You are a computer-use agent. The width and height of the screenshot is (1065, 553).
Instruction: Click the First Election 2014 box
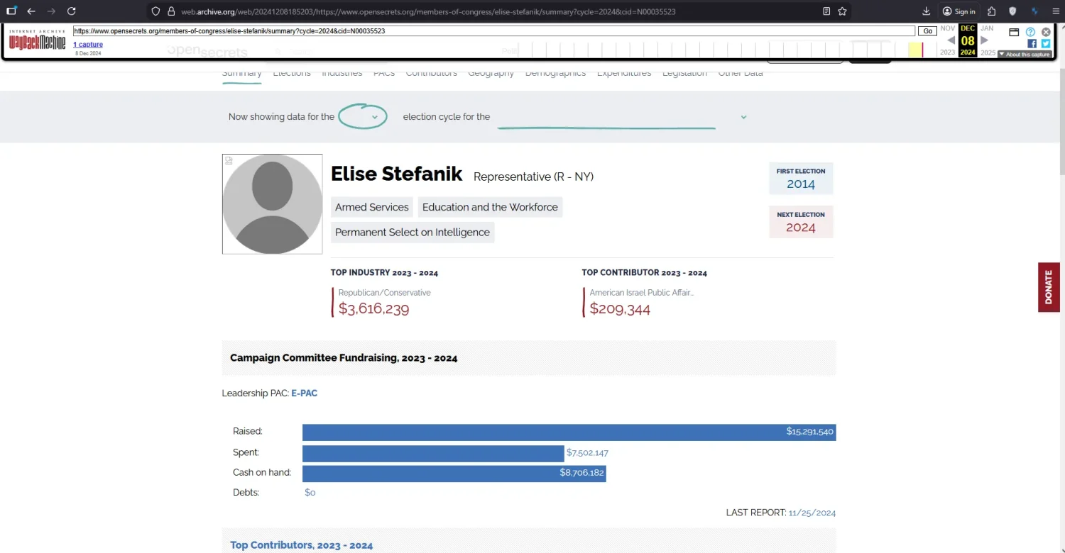(801, 179)
